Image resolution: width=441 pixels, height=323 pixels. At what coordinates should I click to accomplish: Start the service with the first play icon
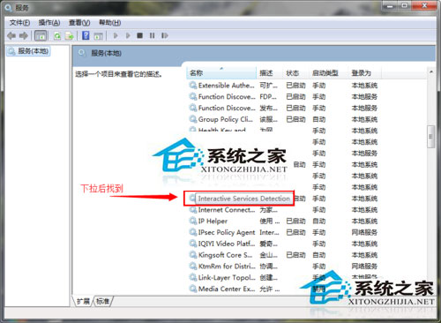[116, 35]
